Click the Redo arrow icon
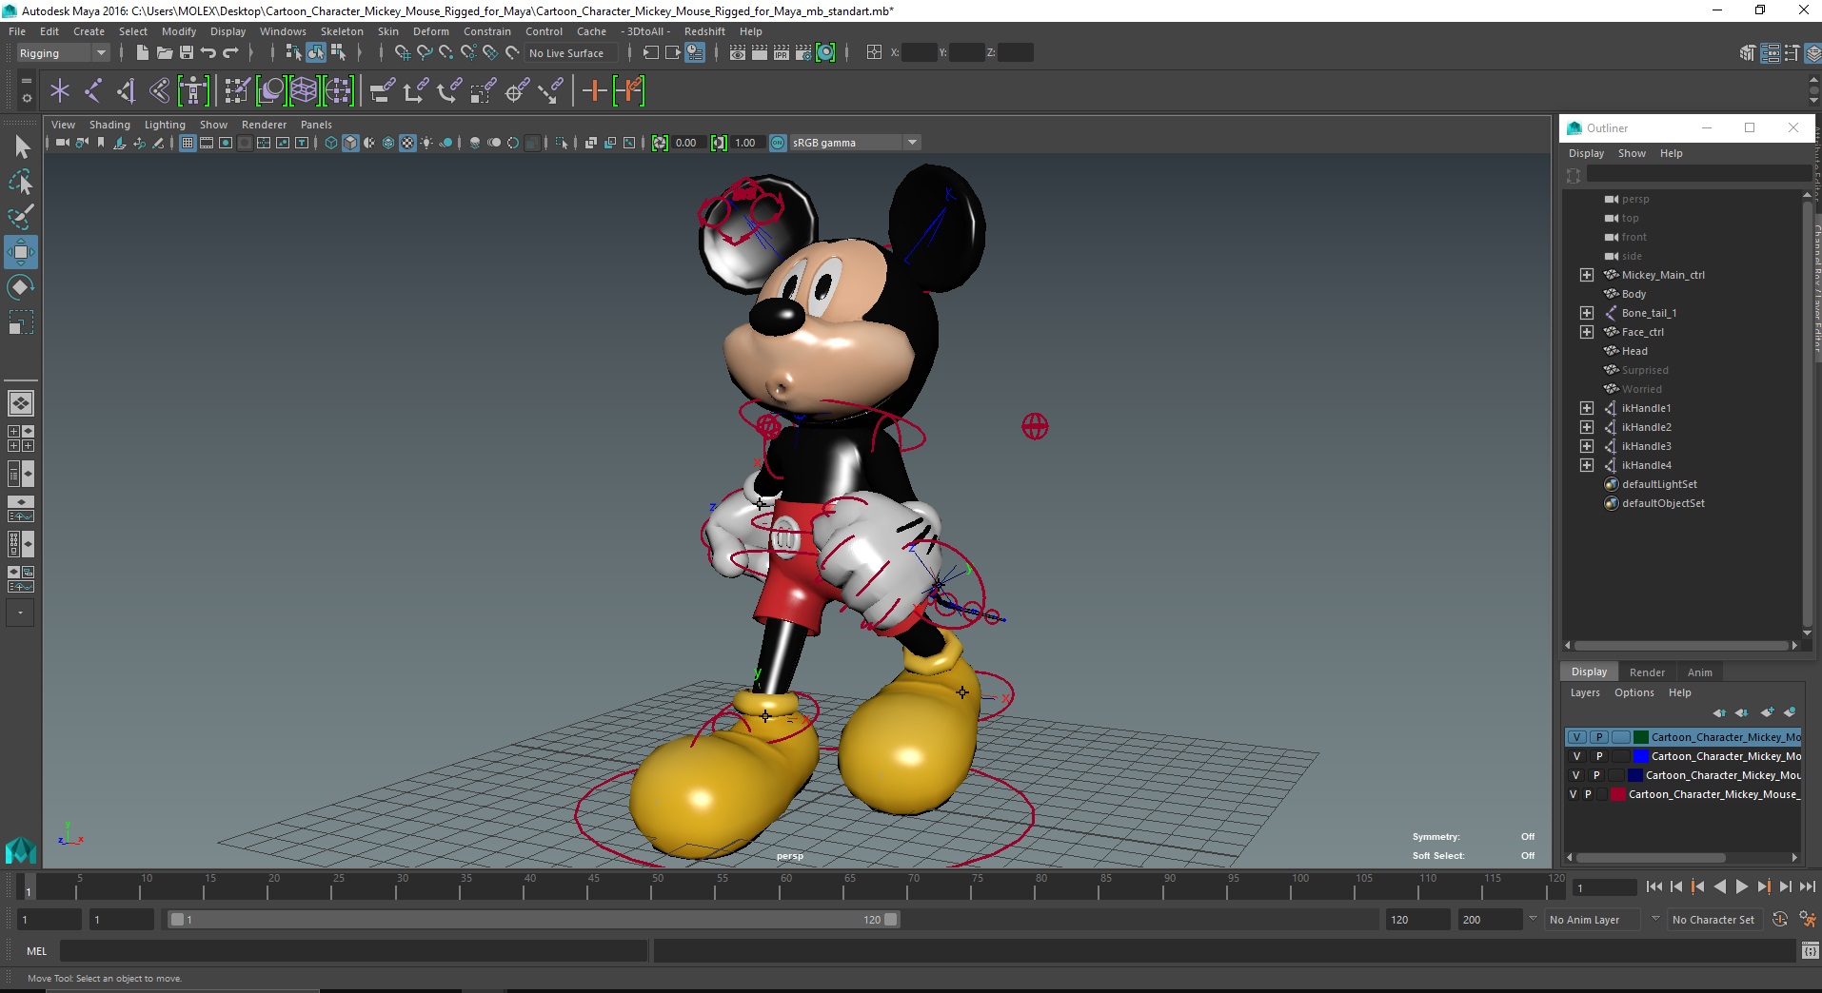Screen dimensions: 1822x993 (230, 53)
